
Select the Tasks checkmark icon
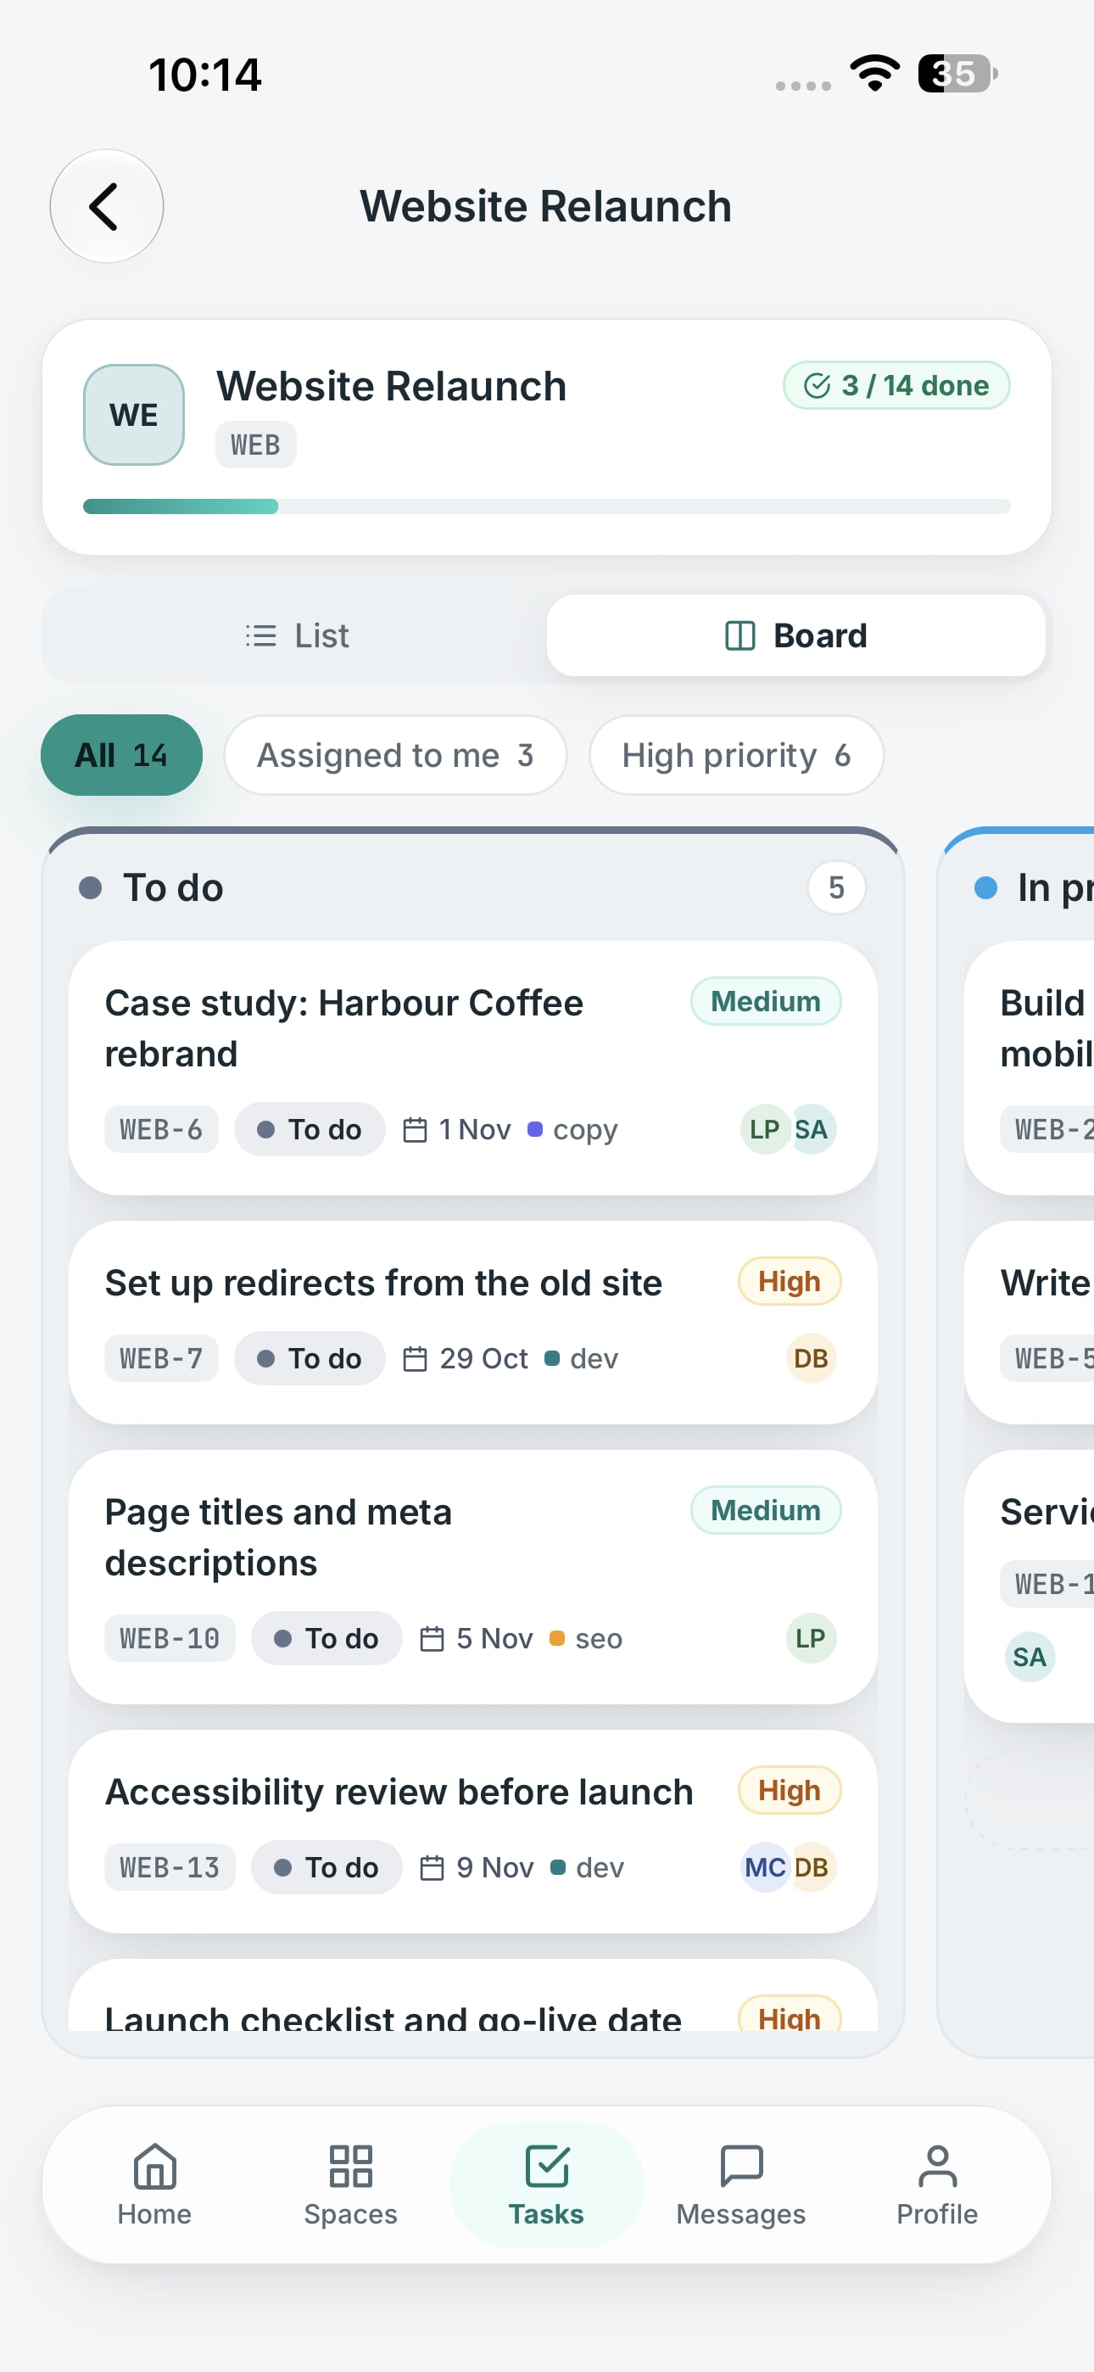(x=547, y=2165)
